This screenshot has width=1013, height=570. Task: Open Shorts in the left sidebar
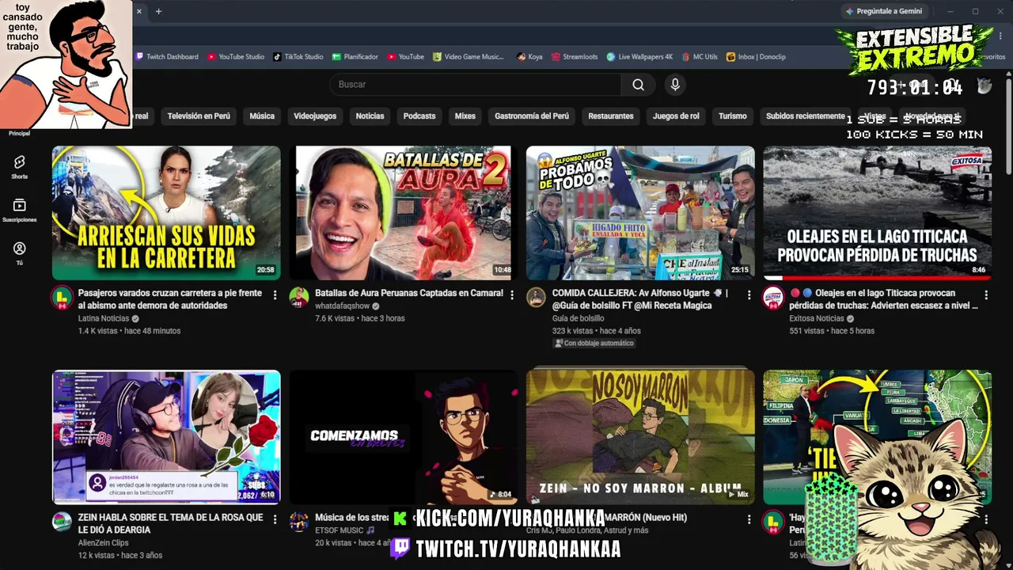20,166
